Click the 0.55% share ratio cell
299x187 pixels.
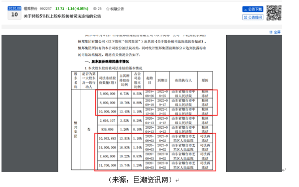pos(137,94)
